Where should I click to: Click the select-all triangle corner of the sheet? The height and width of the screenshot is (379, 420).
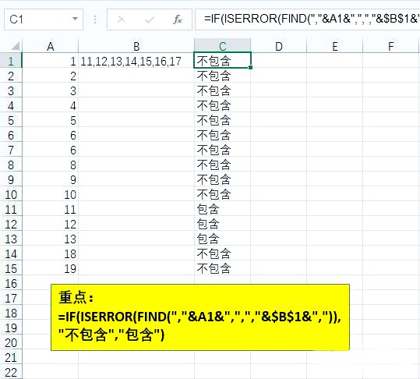16,46
